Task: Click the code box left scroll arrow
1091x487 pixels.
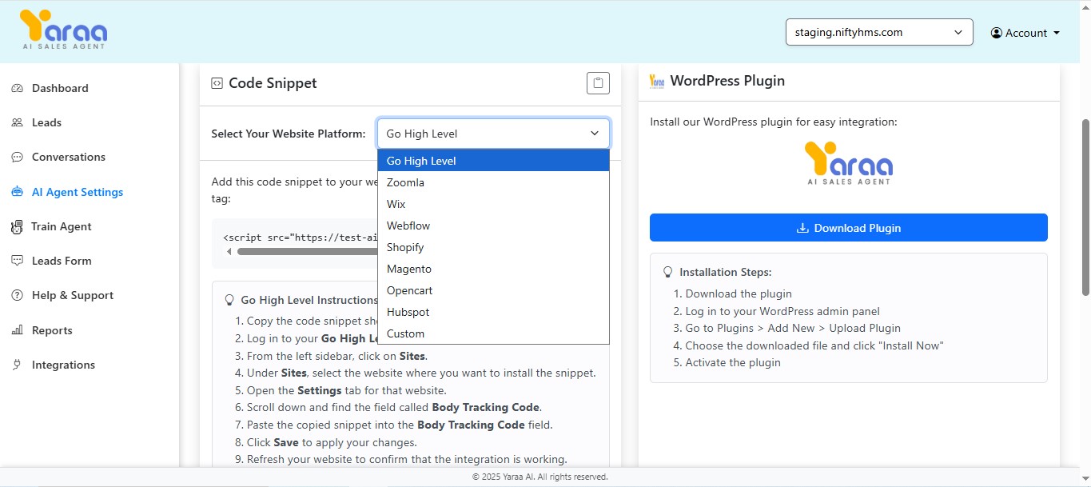Action: 229,252
